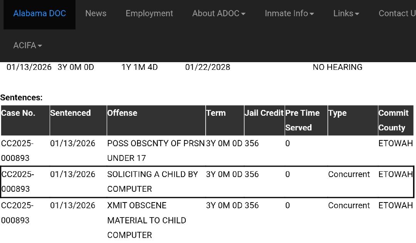The image size is (416, 243).
Task: Open the Employment menu item
Action: [x=149, y=13]
